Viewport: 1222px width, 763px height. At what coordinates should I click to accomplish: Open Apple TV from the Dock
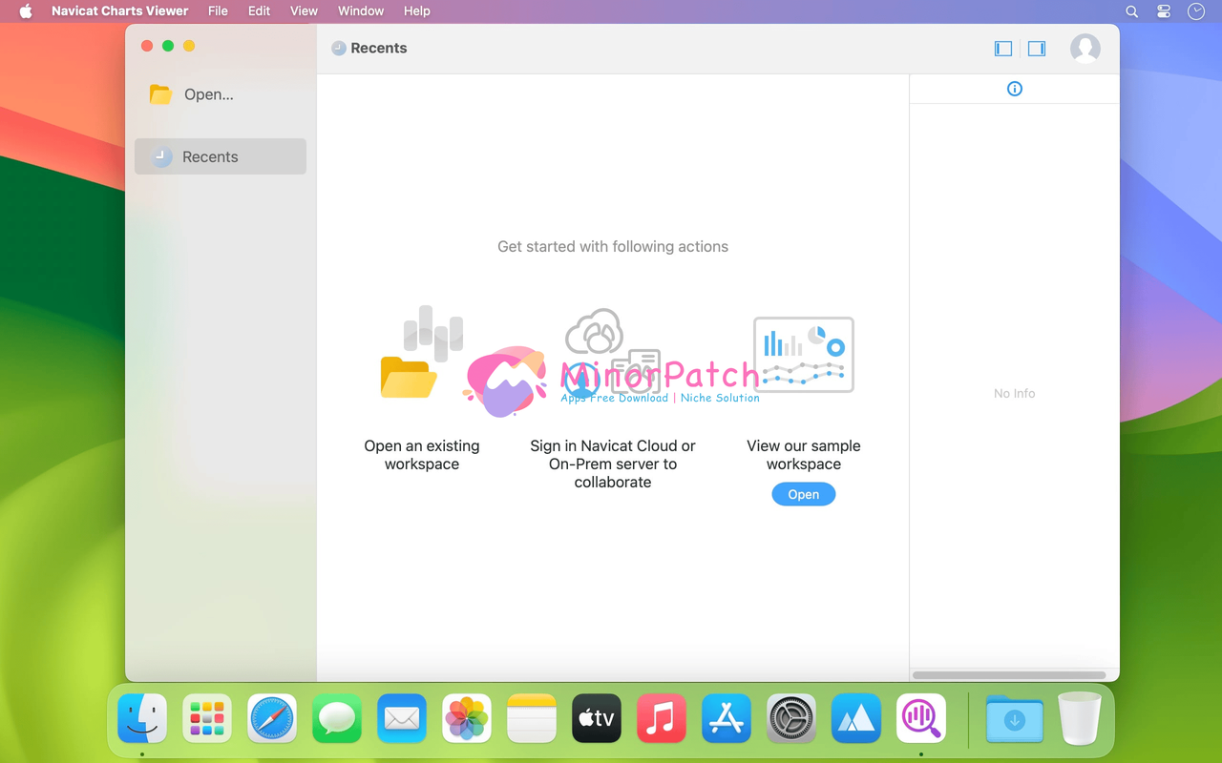tap(597, 718)
